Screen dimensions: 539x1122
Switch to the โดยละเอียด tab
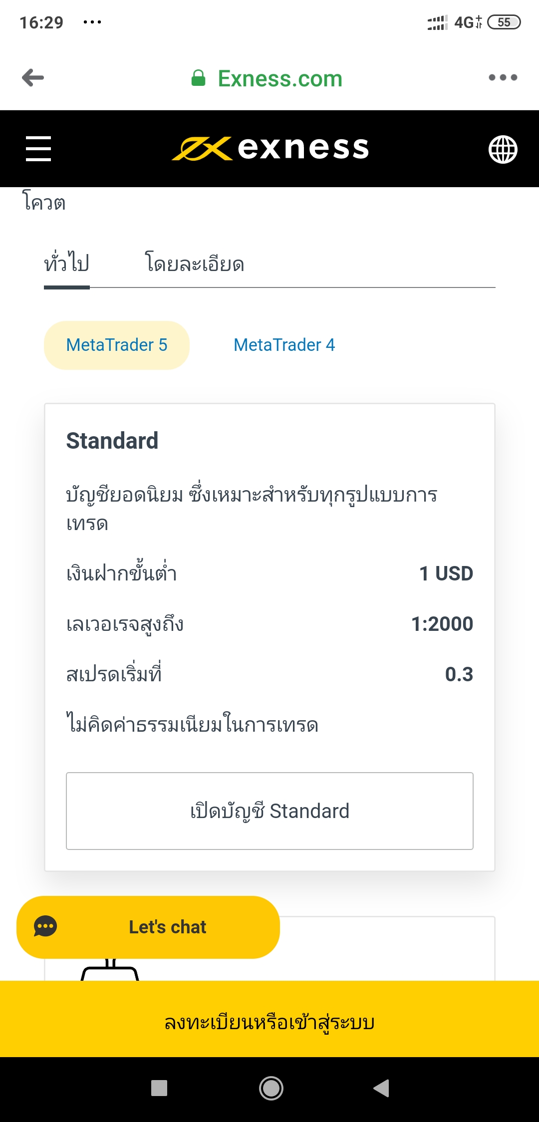coord(195,263)
